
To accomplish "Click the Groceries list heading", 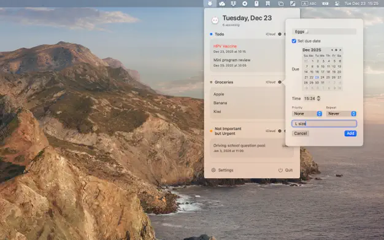I will click(x=224, y=82).
